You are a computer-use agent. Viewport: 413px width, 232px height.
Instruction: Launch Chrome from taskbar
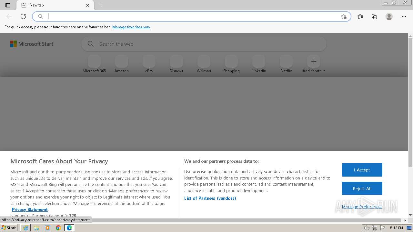(58, 228)
